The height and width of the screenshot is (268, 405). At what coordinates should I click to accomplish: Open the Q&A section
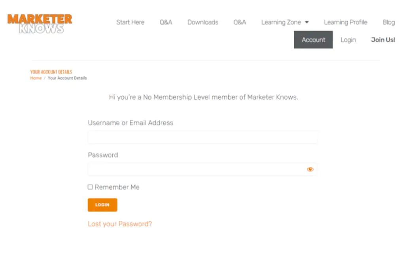coord(166,22)
